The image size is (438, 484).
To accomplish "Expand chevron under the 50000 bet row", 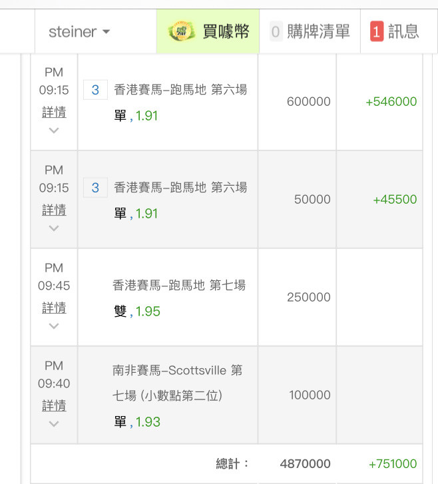I will (54, 228).
